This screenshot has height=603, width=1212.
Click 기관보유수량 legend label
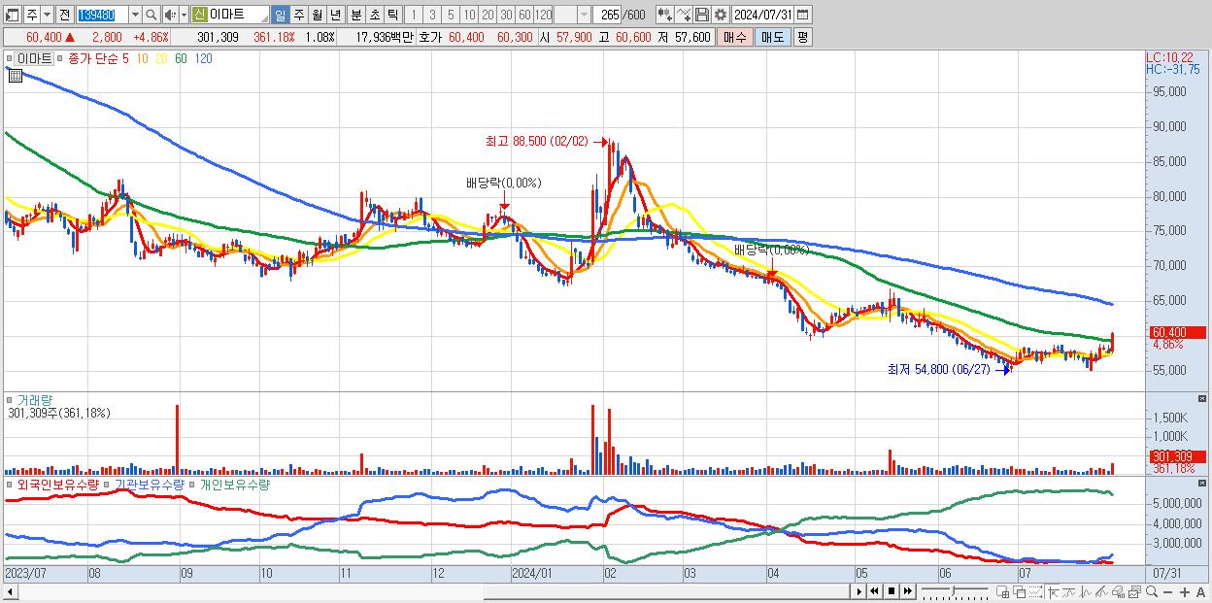click(148, 484)
